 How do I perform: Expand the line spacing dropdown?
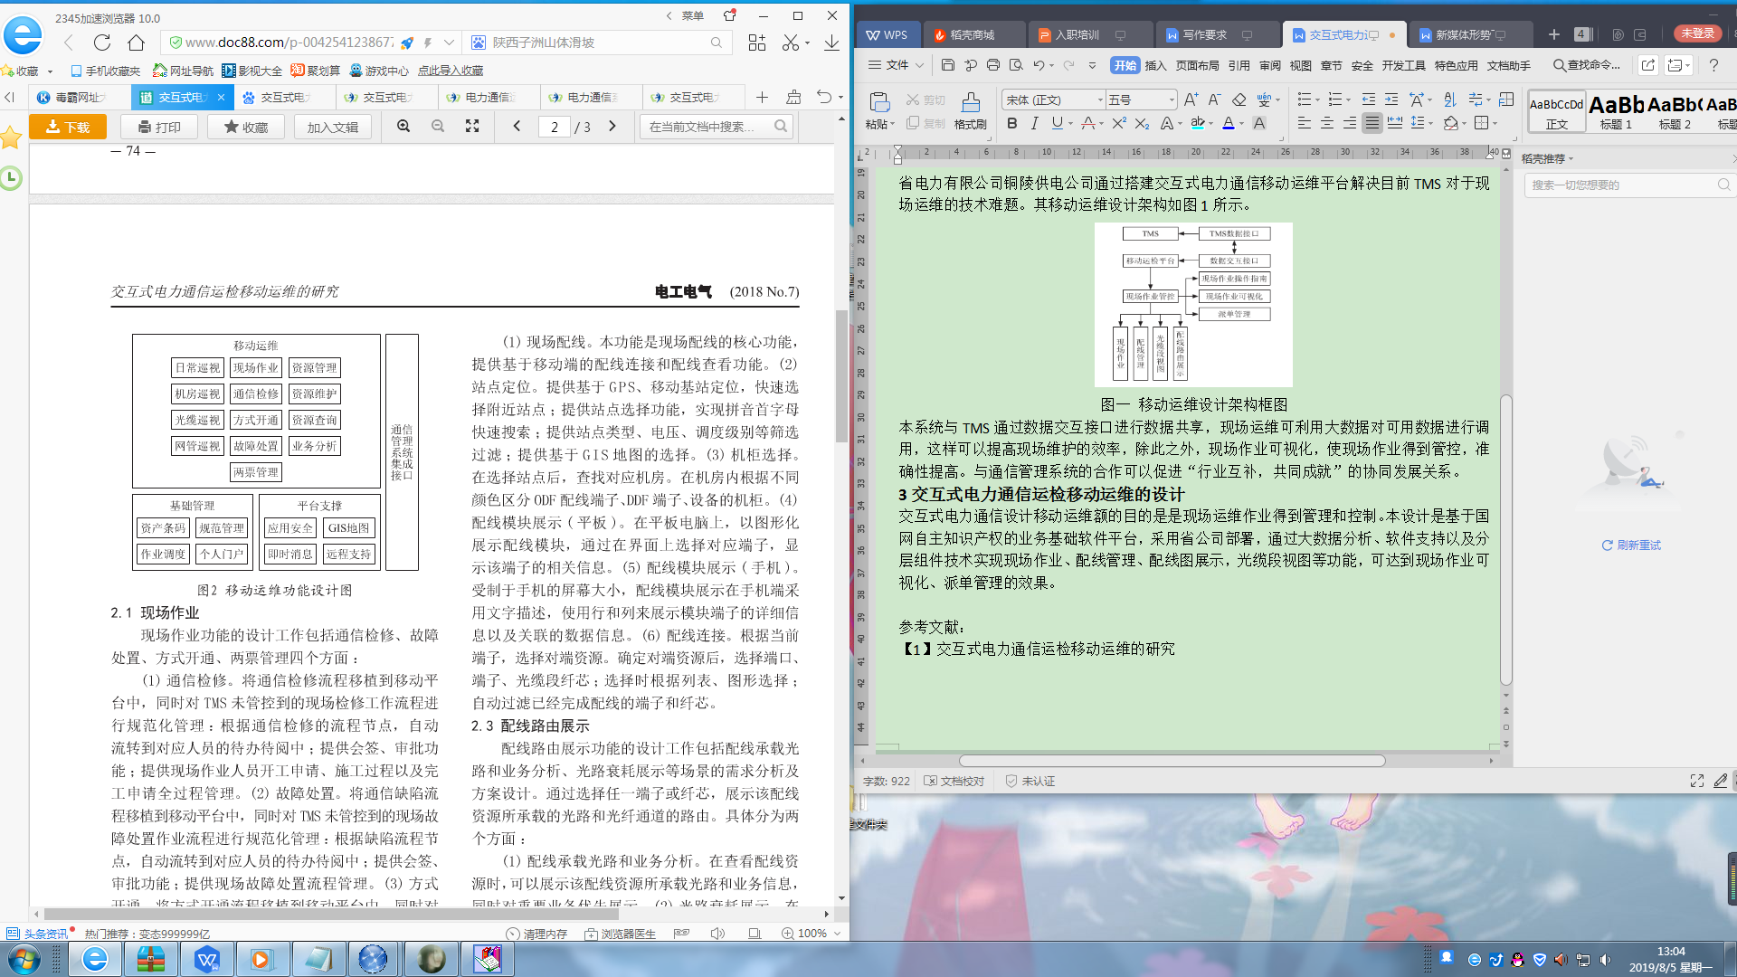point(1430,123)
